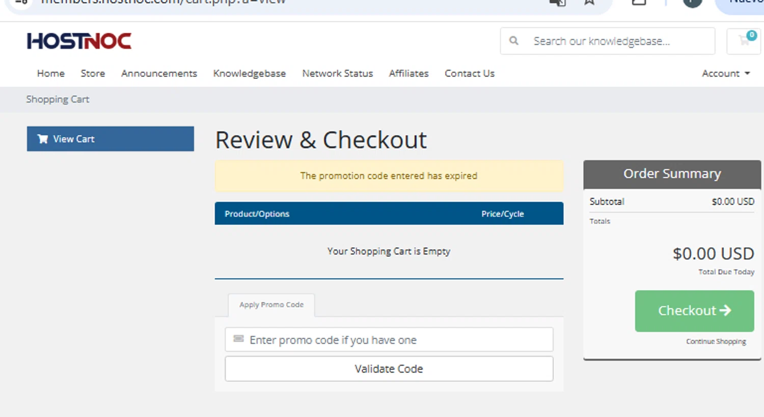Open Affiliates menu item
Viewport: 764px width, 417px height.
[x=409, y=73]
